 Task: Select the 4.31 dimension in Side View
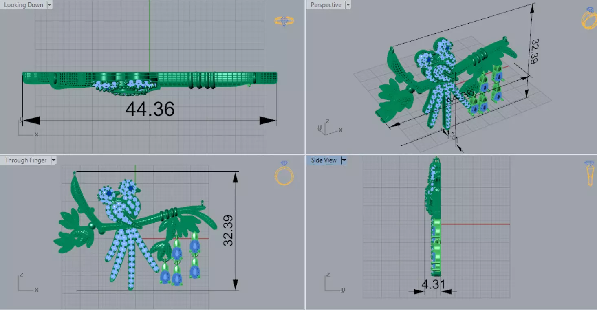(433, 284)
